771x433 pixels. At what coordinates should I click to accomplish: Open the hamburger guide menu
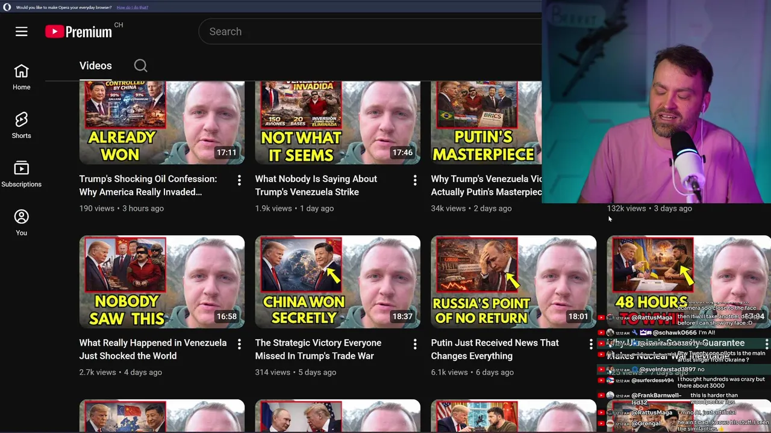pyautogui.click(x=21, y=31)
